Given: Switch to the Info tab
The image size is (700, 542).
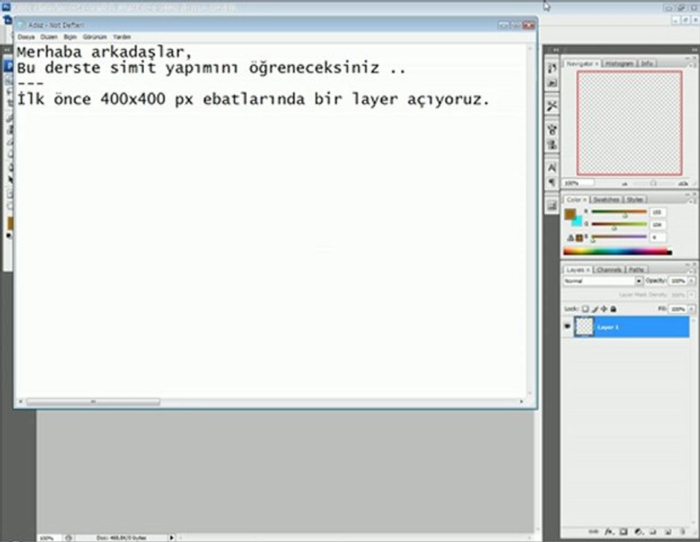Looking at the screenshot, I should (647, 64).
